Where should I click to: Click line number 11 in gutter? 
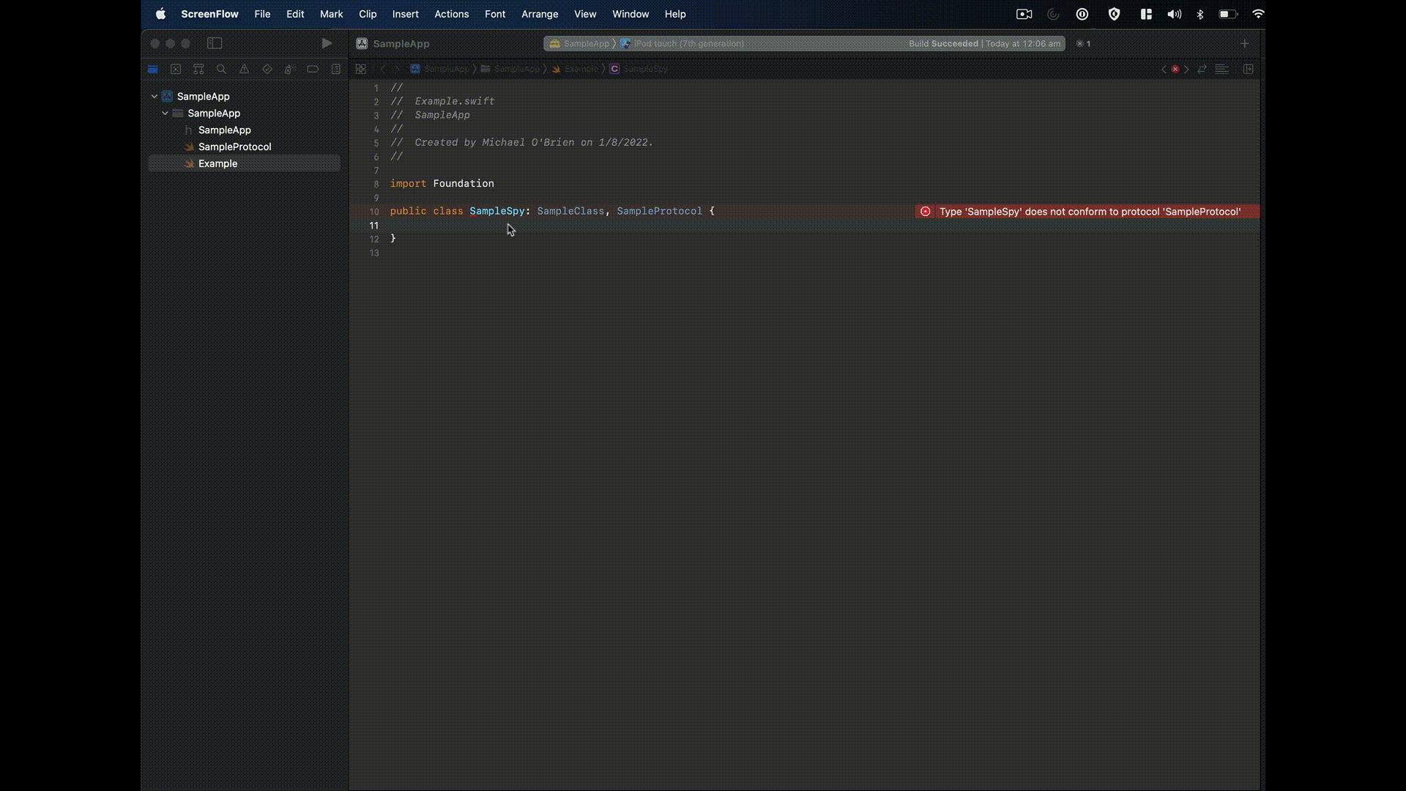coord(374,226)
